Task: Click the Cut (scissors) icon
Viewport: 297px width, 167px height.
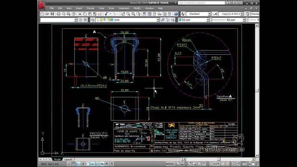Action: click(80, 14)
